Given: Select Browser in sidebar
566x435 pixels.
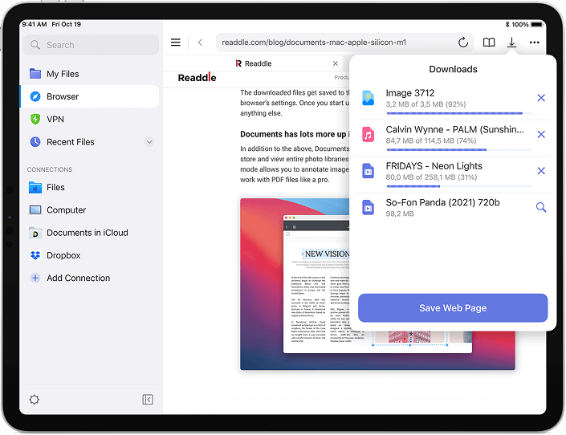Looking at the screenshot, I should (90, 96).
